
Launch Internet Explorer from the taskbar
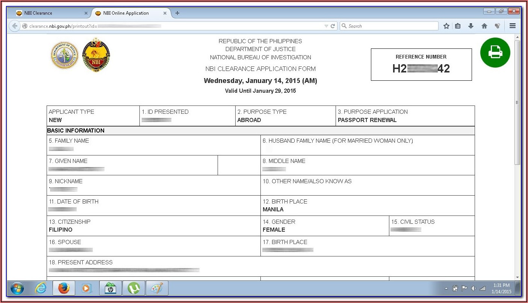pos(41,288)
